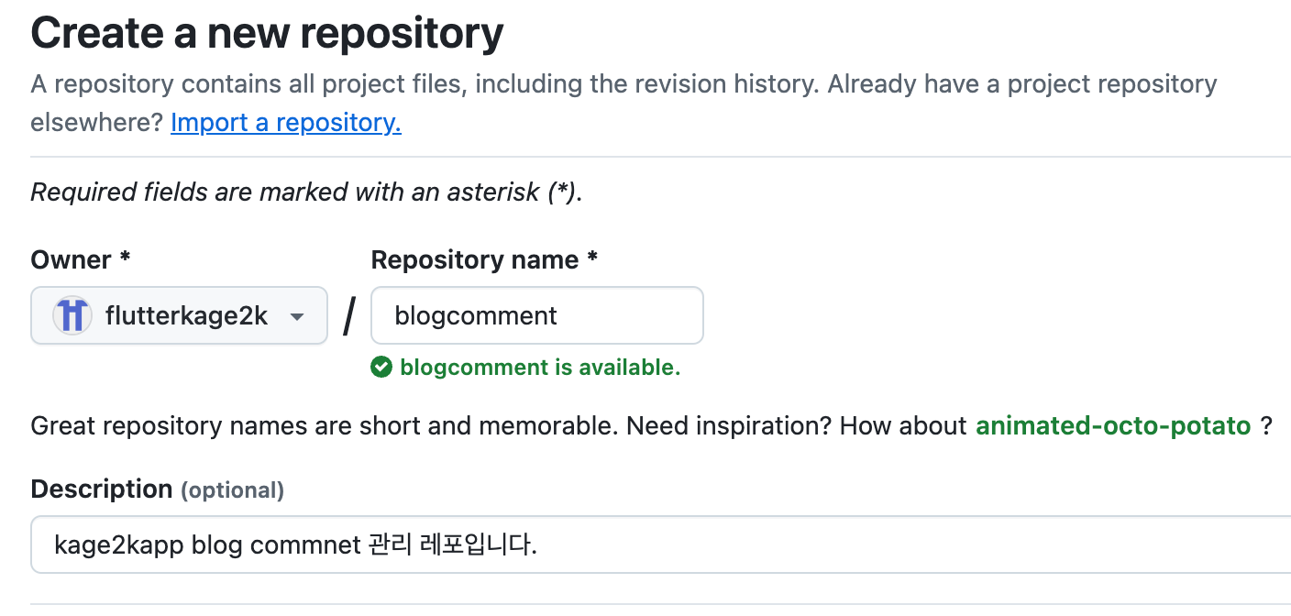Click the Owner field label
The image size is (1291, 616).
click(72, 259)
